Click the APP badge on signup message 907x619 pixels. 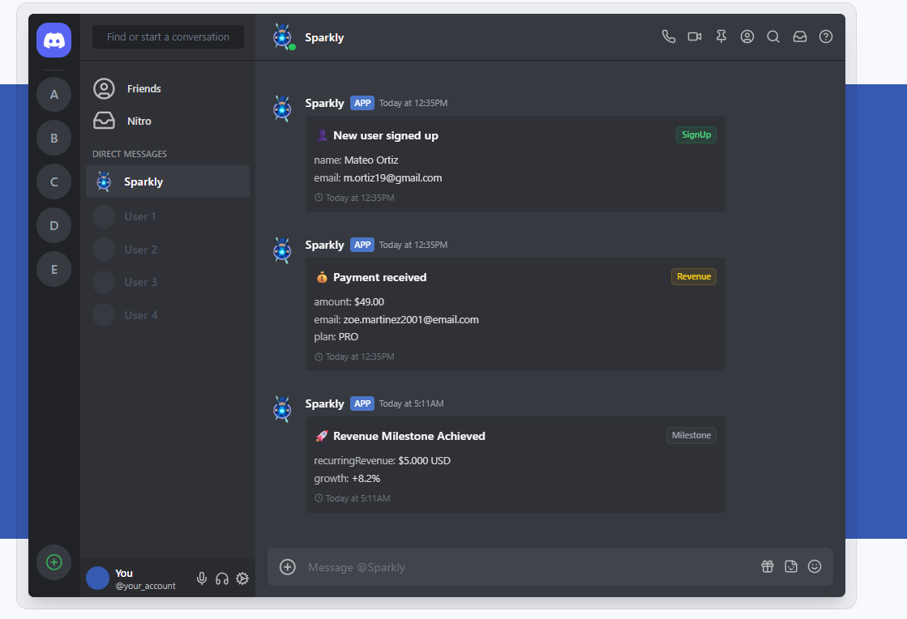click(362, 103)
